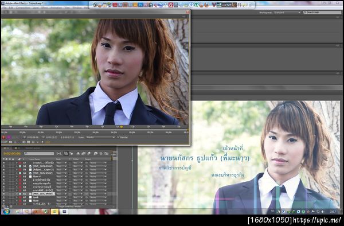This screenshot has height=226, width=344.
Task: Toggle visibility eye of layer 58 MVI_3878.MOV
Action: coord(3,166)
